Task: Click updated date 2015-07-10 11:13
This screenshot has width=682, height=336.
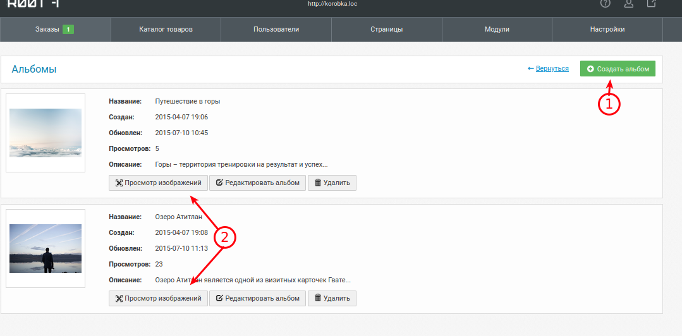Action: coord(181,249)
